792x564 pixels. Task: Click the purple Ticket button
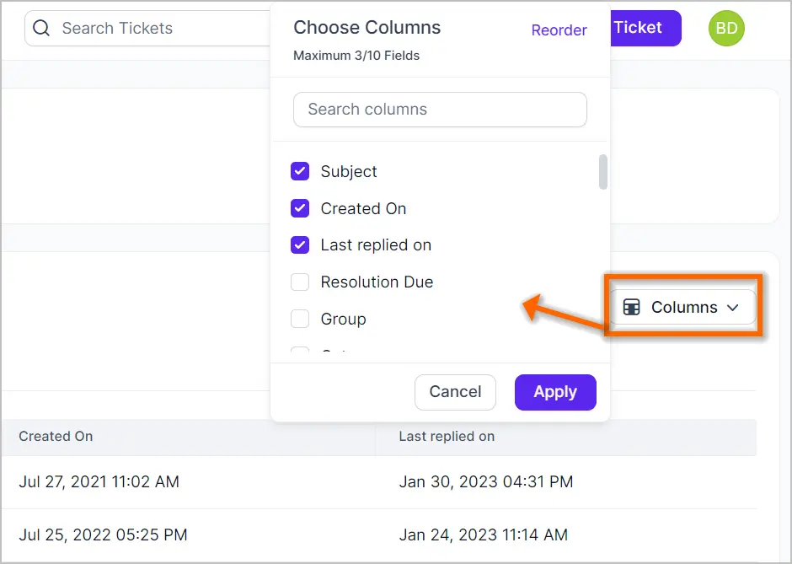(646, 28)
